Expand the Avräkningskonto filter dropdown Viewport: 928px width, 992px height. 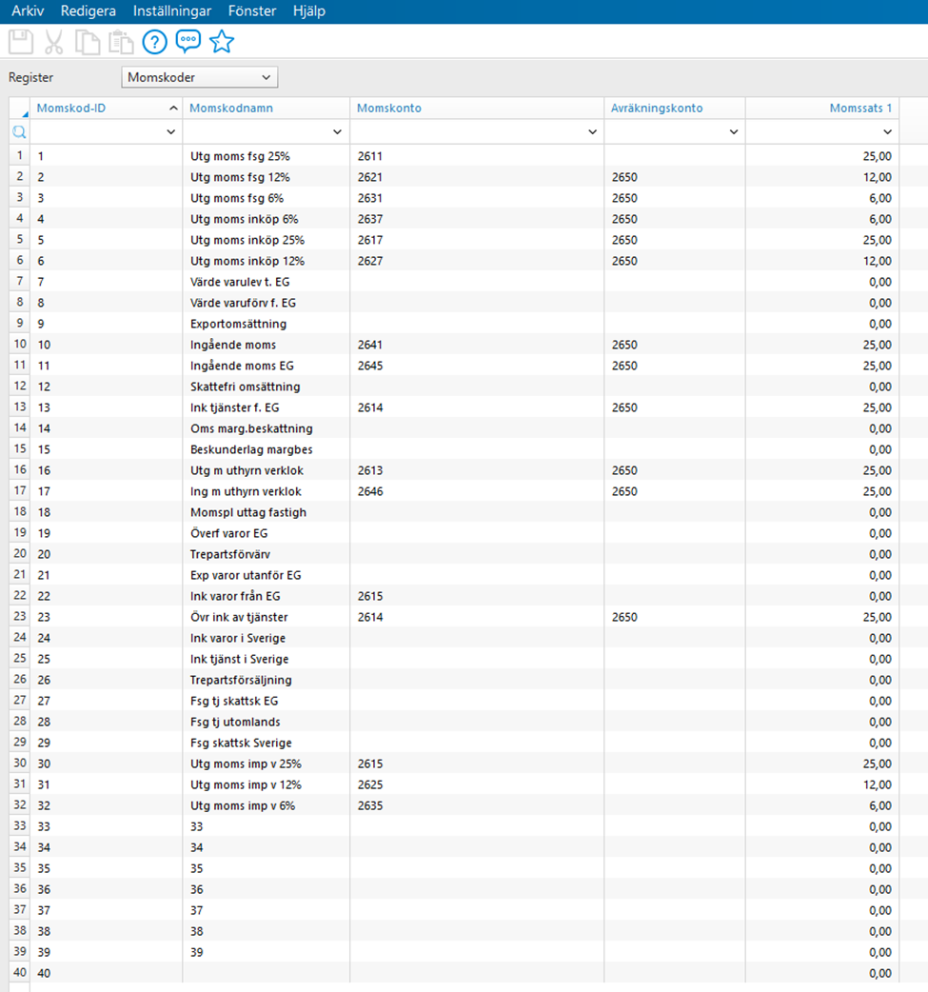point(733,131)
